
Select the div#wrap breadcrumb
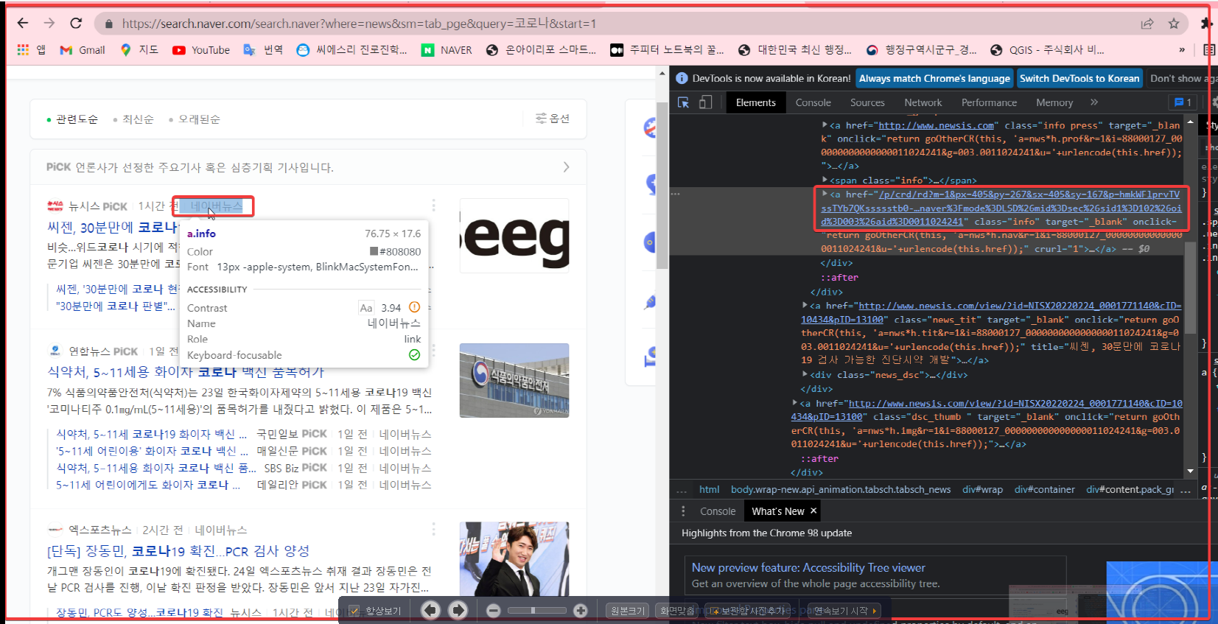[x=982, y=489]
